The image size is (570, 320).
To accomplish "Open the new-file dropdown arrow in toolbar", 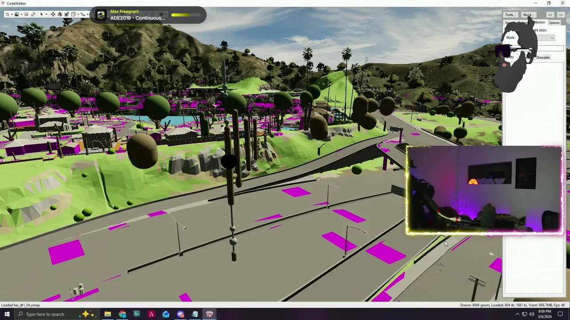I will (12, 14).
